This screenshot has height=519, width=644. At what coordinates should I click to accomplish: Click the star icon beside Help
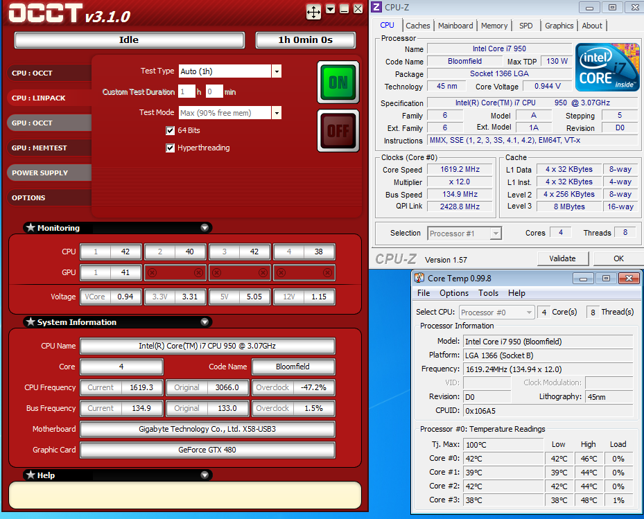pyautogui.click(x=31, y=475)
